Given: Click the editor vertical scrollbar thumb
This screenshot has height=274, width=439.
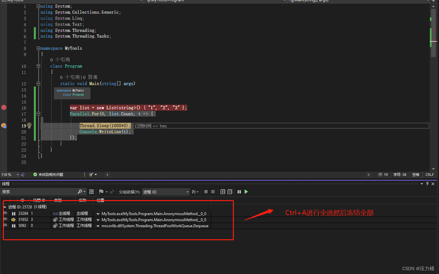Looking at the screenshot, I should (433, 33).
